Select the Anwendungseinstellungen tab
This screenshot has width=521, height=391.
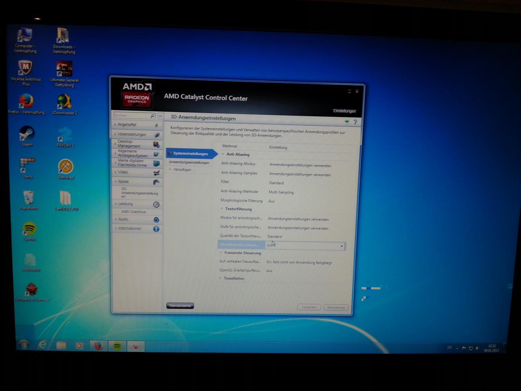click(x=189, y=162)
